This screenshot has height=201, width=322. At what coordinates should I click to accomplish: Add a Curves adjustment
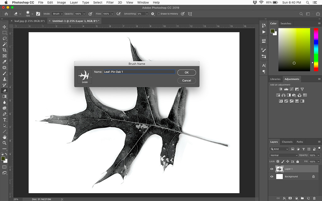pos(291,89)
